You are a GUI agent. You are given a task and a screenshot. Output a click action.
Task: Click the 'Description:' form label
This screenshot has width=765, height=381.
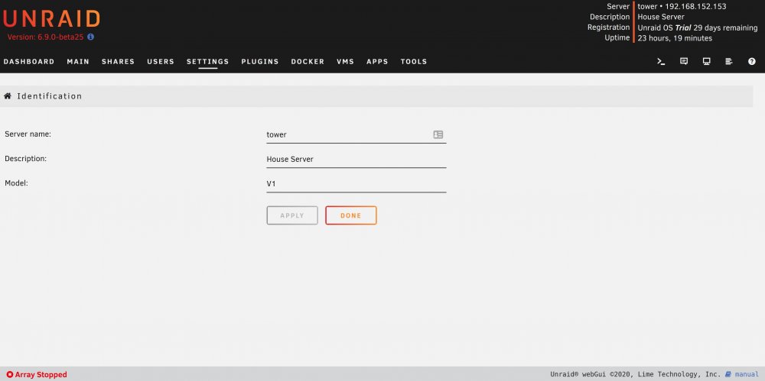25,158
